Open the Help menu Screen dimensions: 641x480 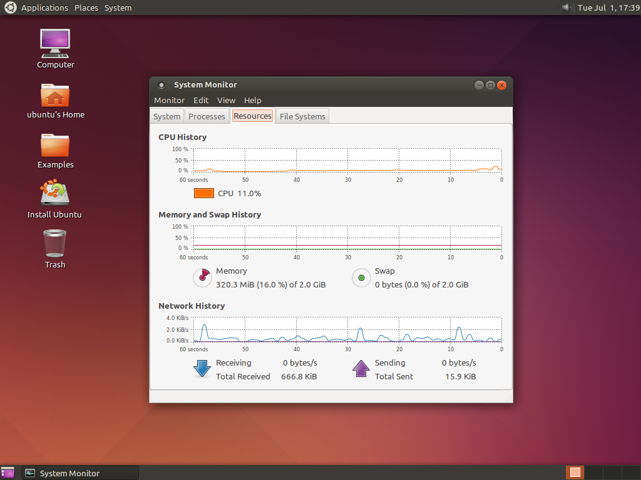pyautogui.click(x=253, y=100)
